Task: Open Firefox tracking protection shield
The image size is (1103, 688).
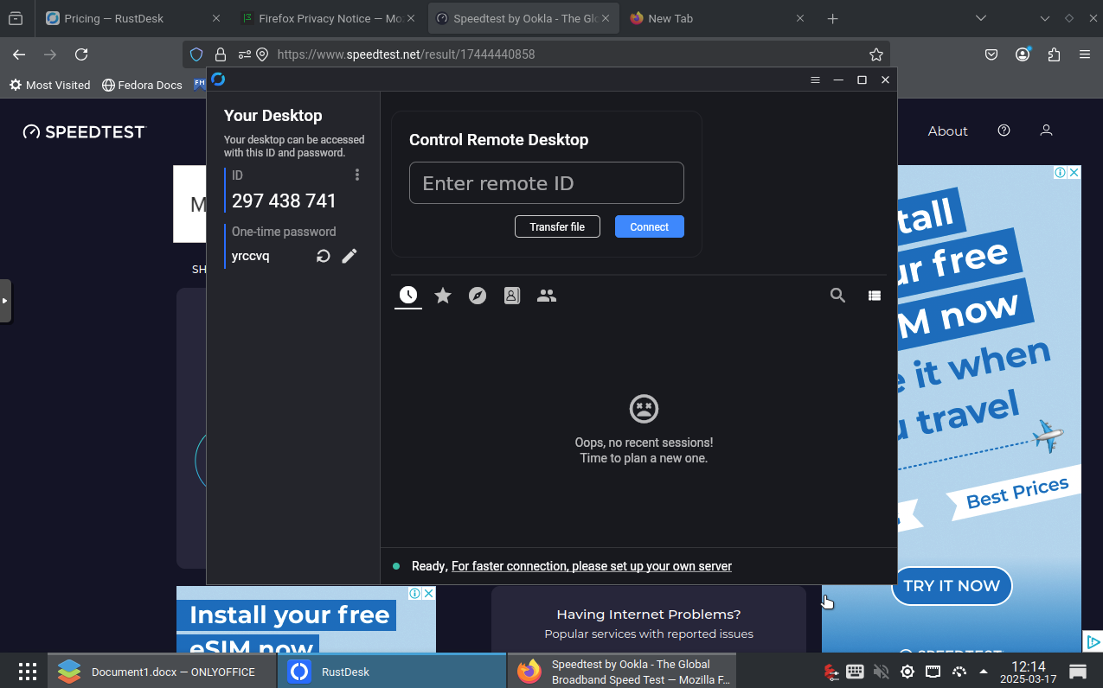Action: 196,54
